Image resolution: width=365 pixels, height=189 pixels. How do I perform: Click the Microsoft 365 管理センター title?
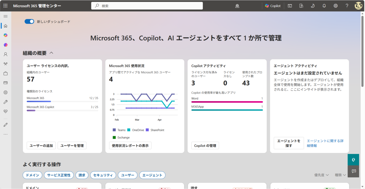pos(37,6)
